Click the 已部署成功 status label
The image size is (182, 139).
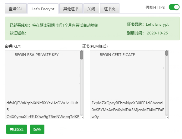click(x=20, y=25)
